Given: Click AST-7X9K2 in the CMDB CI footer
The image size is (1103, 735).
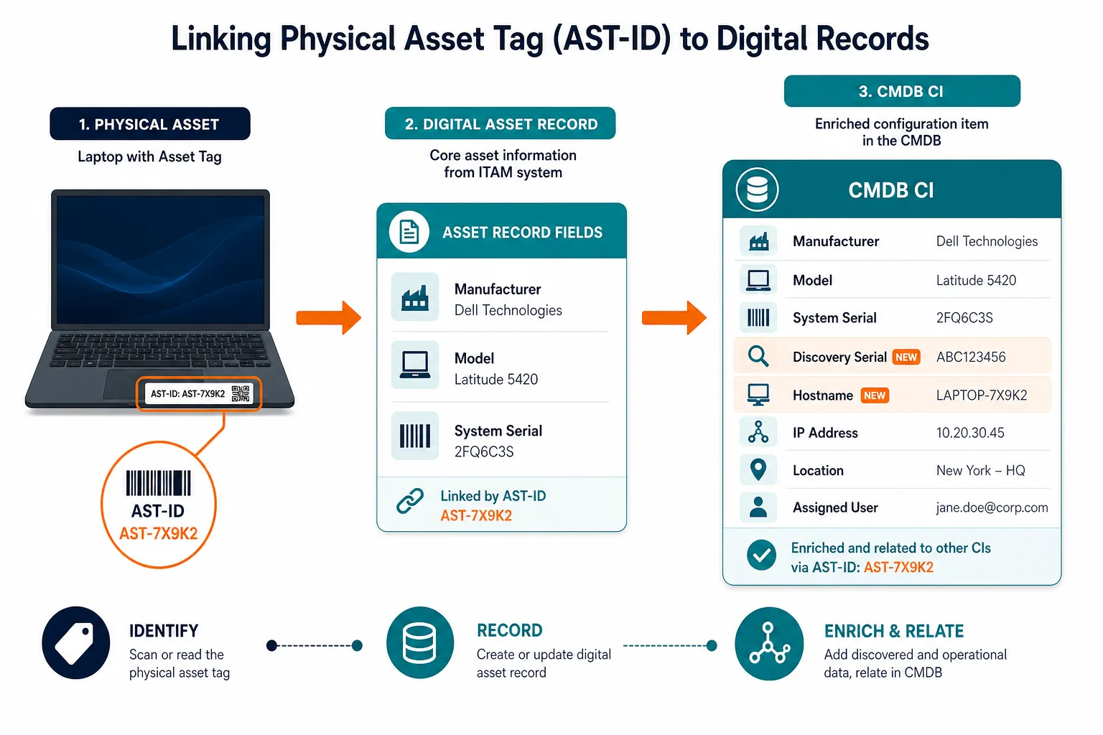Looking at the screenshot, I should pos(898,567).
